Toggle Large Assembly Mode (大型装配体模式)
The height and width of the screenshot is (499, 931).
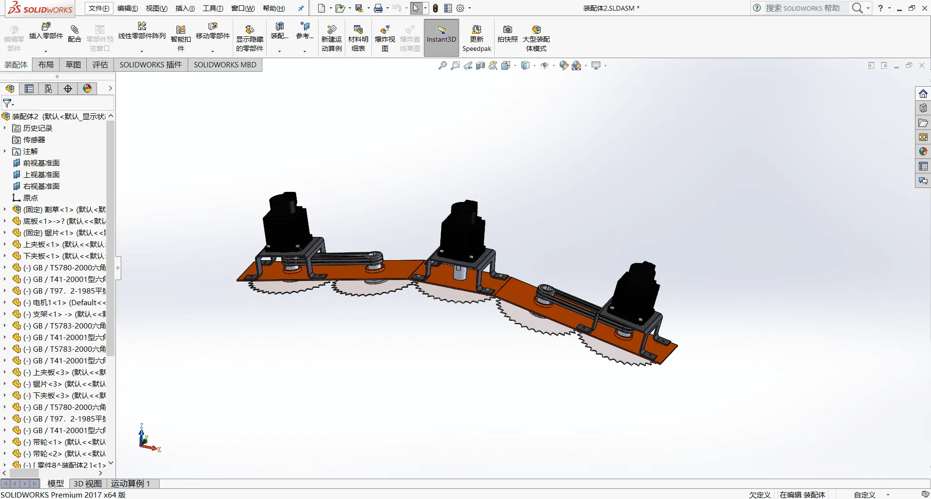click(536, 38)
